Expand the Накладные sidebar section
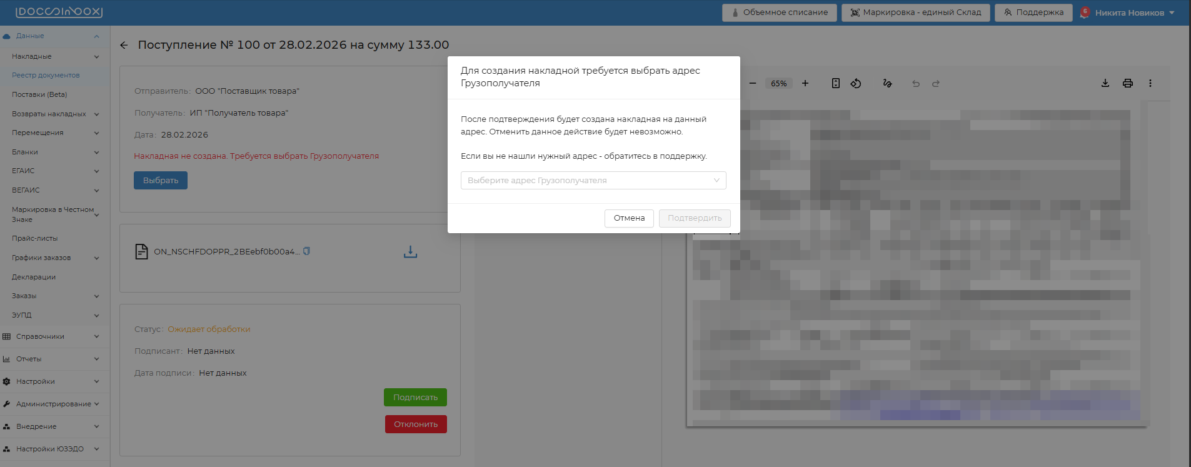1191x467 pixels. 55,56
